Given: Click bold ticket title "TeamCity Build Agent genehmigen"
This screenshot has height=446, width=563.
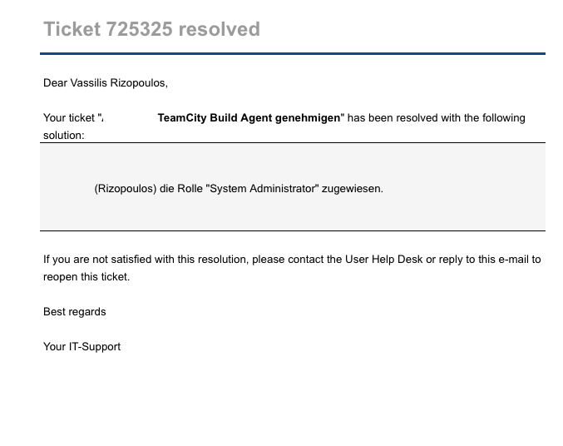Looking at the screenshot, I should click(249, 118).
